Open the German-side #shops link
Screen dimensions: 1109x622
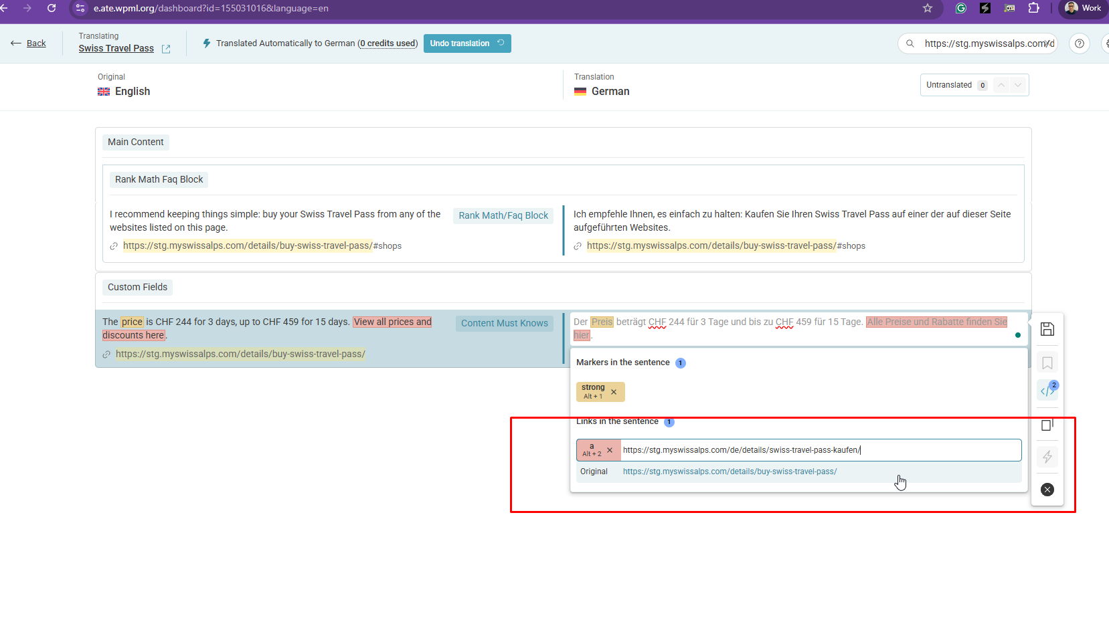pyautogui.click(x=726, y=245)
